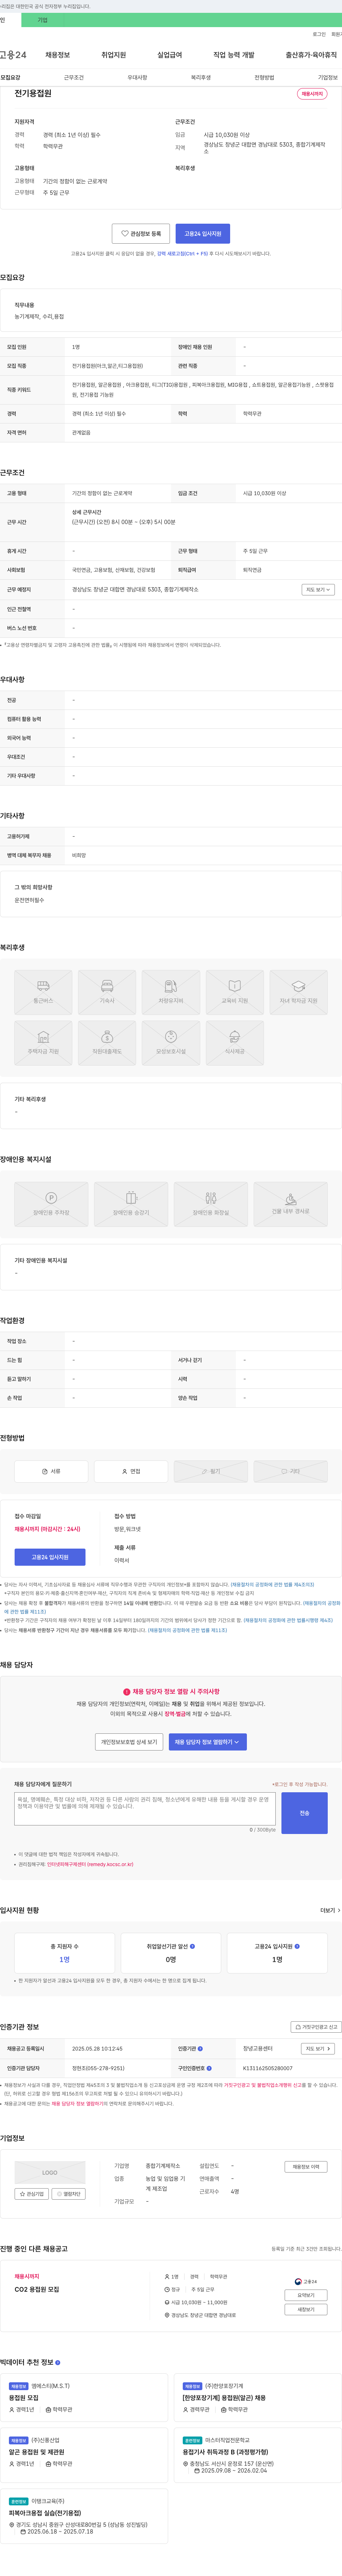Switch to the 근무조건 tab
342x2576 pixels.
74,77
